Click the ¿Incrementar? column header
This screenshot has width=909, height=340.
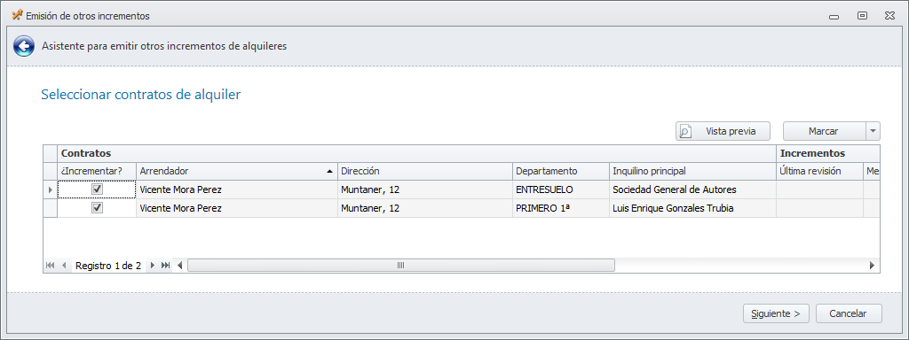(96, 171)
